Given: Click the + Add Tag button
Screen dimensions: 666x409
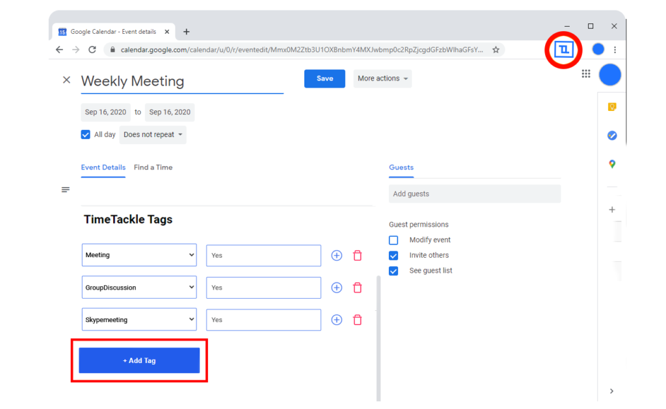Looking at the screenshot, I should point(139,360).
